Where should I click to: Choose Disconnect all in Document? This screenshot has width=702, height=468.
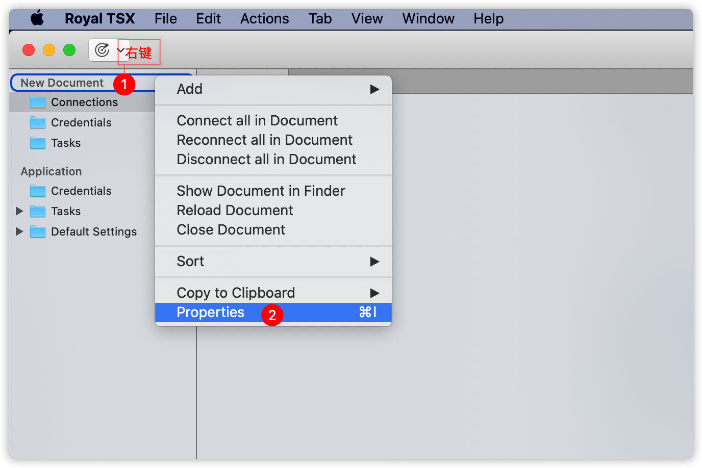click(273, 160)
